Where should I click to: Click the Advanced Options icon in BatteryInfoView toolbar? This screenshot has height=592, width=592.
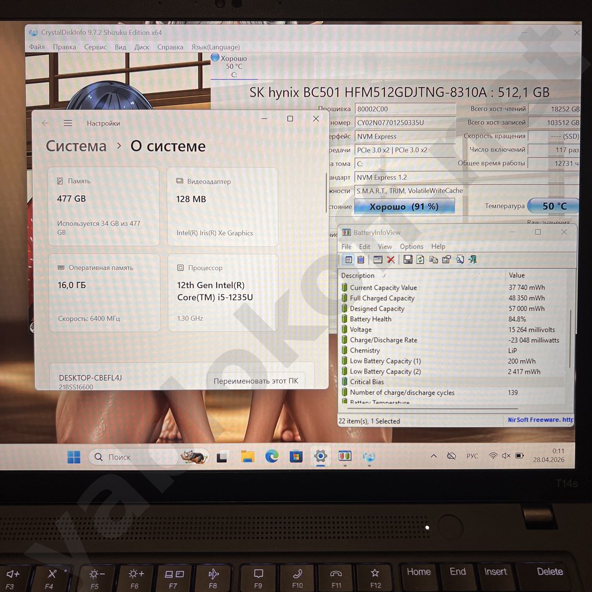[x=446, y=259]
